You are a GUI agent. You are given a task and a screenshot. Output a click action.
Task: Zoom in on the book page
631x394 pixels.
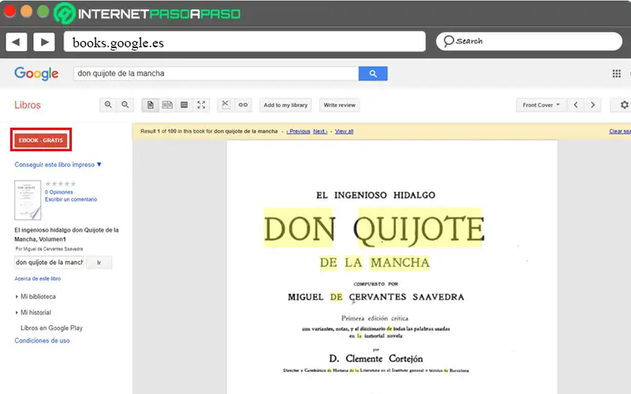point(108,105)
